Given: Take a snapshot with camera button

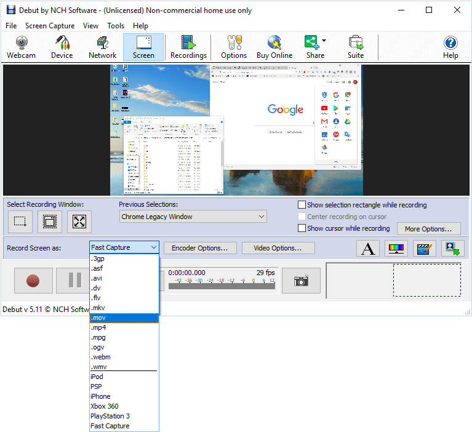Looking at the screenshot, I should click(301, 281).
